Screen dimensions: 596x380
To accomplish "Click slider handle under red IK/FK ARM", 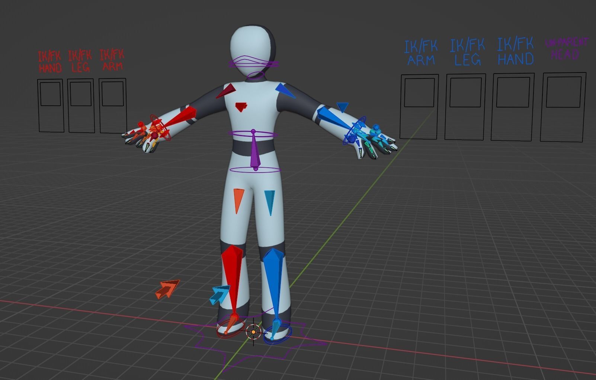I will click(x=113, y=93).
